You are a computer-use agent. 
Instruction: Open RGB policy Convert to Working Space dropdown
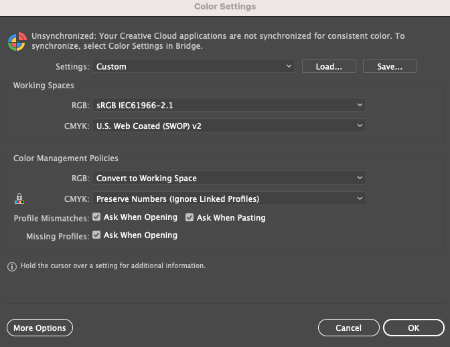pos(229,178)
